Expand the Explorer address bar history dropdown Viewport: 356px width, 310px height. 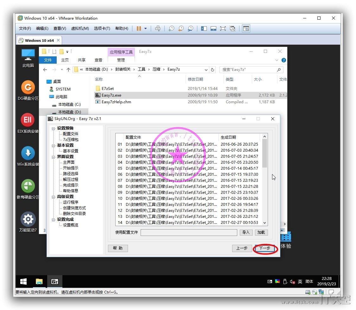coord(206,70)
